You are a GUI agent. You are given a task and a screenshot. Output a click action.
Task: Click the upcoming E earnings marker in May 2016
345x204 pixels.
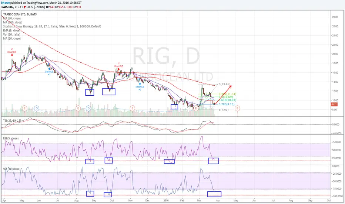pyautogui.click(x=237, y=108)
